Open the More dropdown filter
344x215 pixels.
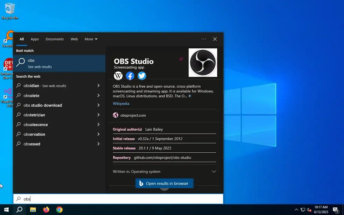pyautogui.click(x=91, y=39)
